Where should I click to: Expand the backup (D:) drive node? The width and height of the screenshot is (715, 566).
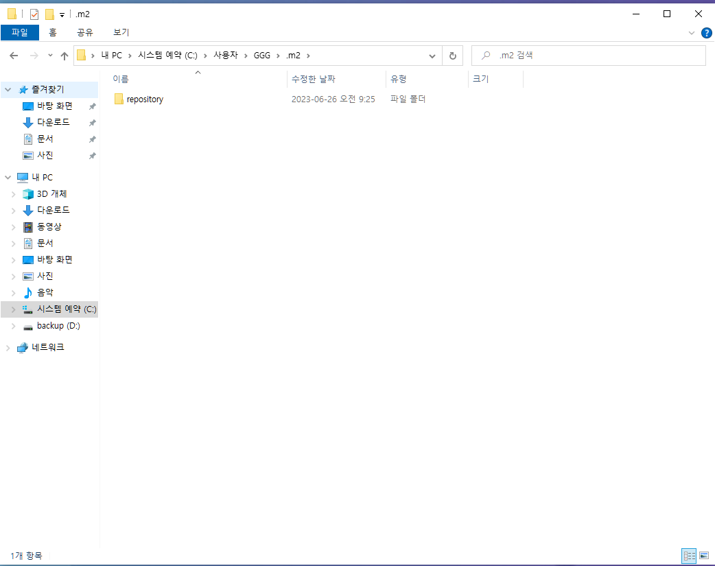[13, 326]
